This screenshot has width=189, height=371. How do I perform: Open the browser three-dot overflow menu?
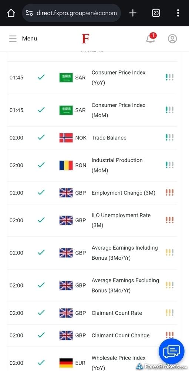178,13
